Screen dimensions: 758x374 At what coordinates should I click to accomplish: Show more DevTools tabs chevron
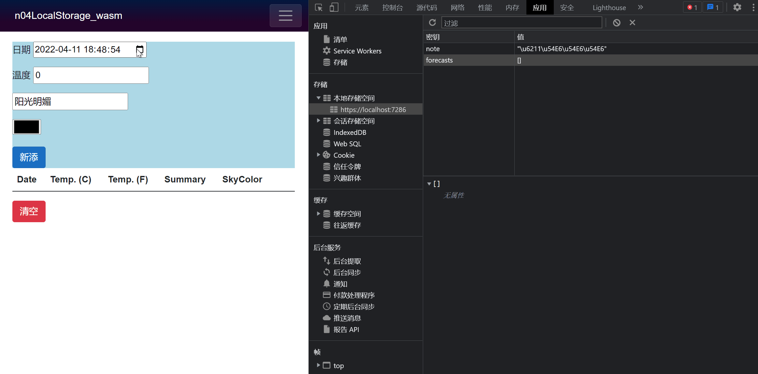pyautogui.click(x=640, y=7)
